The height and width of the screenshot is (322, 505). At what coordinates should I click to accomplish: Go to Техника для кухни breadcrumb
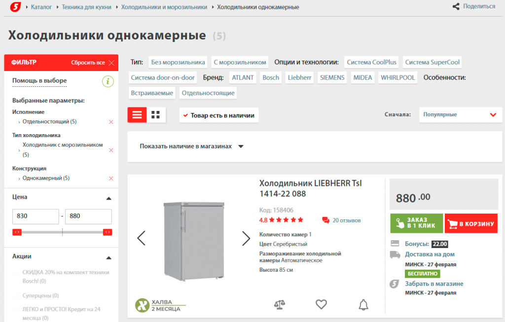click(x=86, y=7)
